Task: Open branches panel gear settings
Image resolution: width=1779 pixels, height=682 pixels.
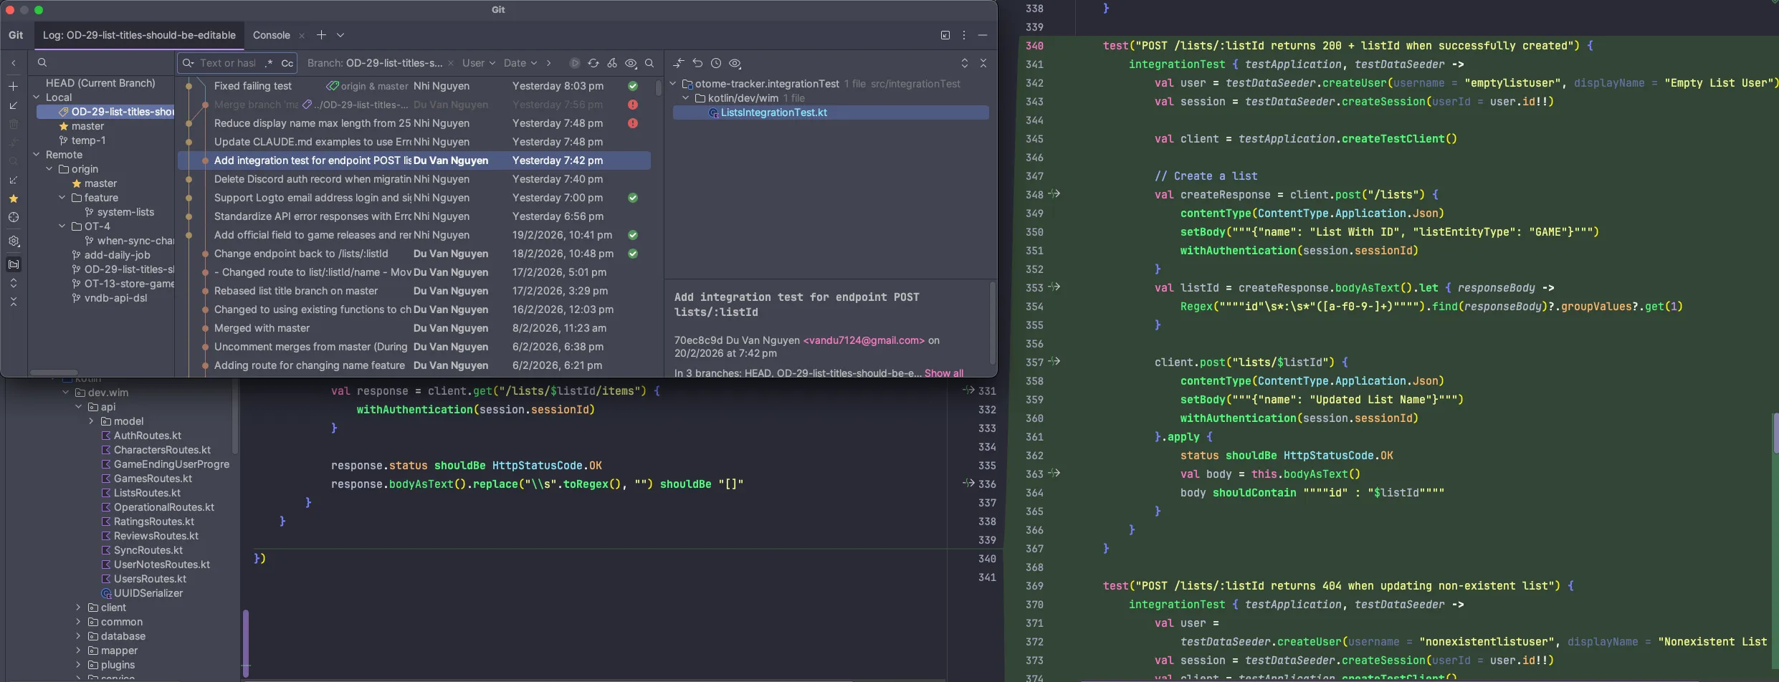Action: pyautogui.click(x=14, y=241)
